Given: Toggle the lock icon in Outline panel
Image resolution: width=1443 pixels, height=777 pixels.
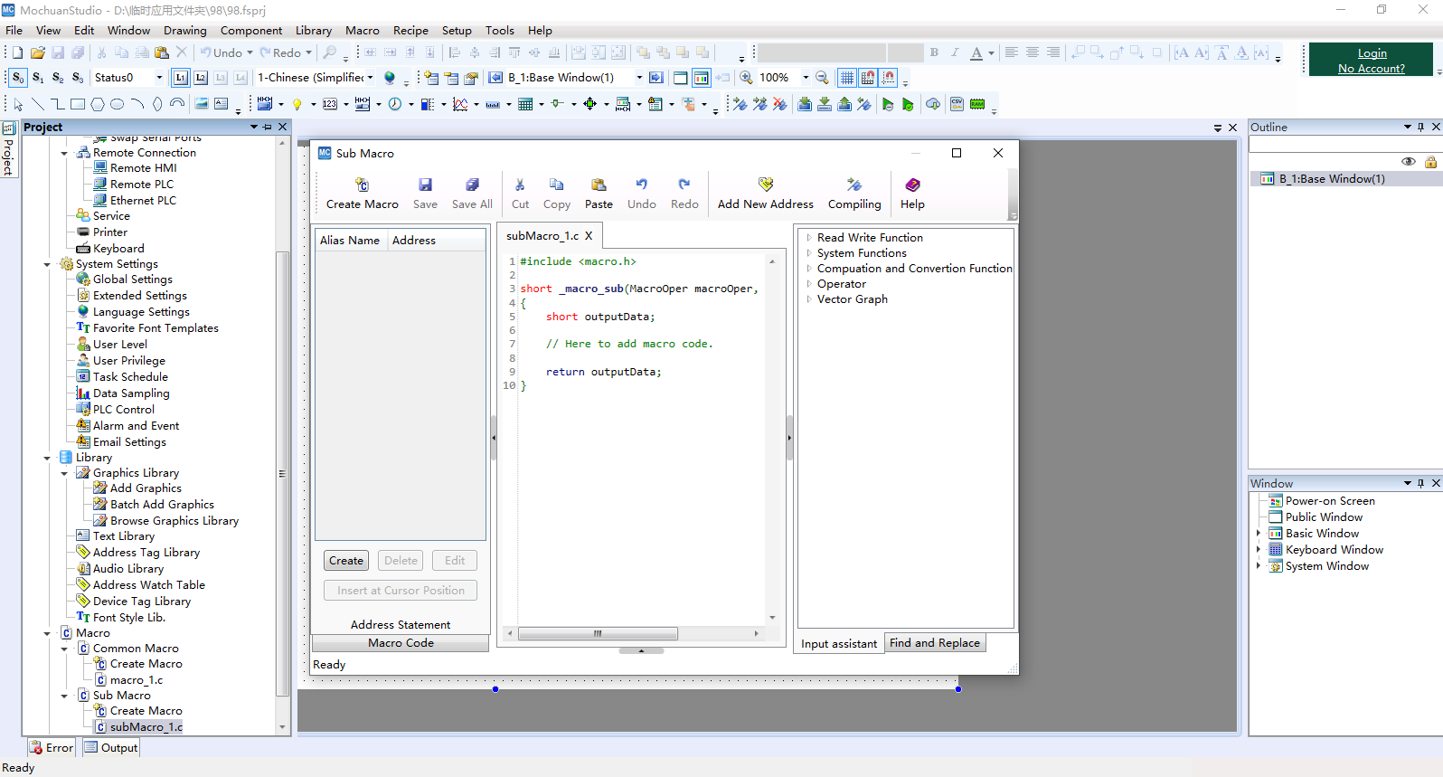Looking at the screenshot, I should click(1430, 162).
